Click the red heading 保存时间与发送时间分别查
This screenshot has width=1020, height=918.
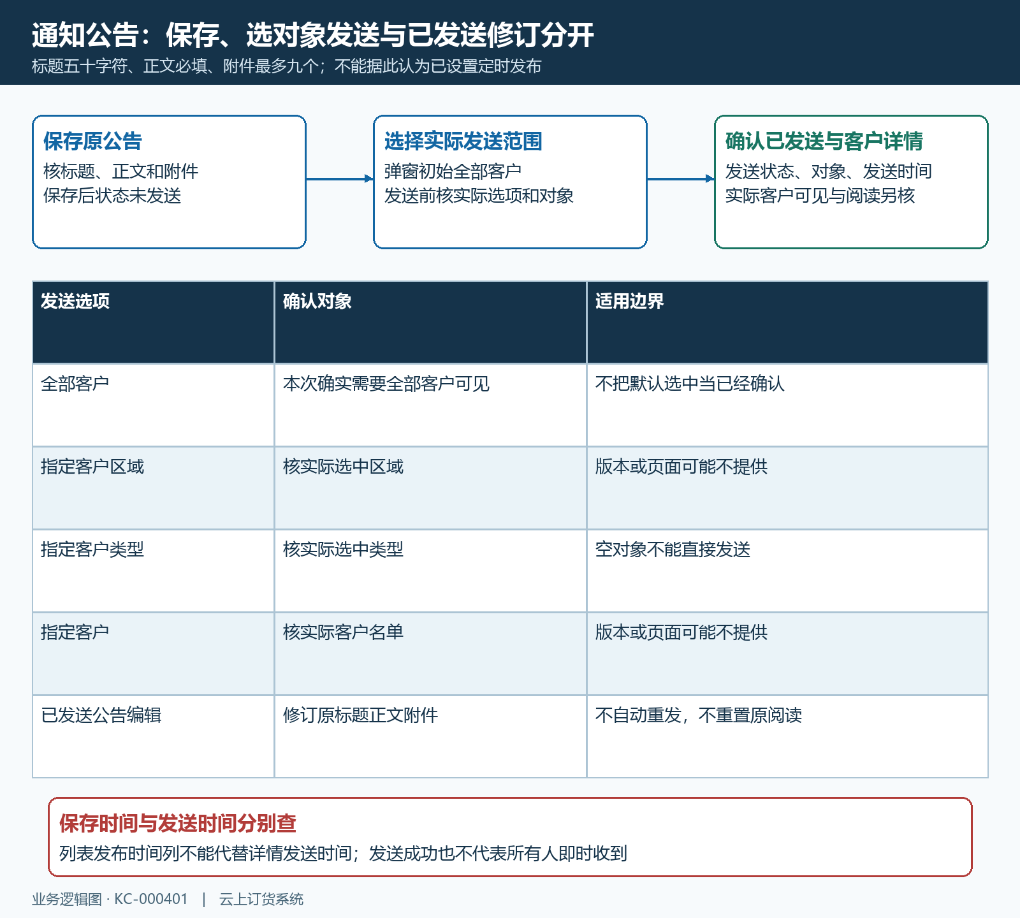178,823
